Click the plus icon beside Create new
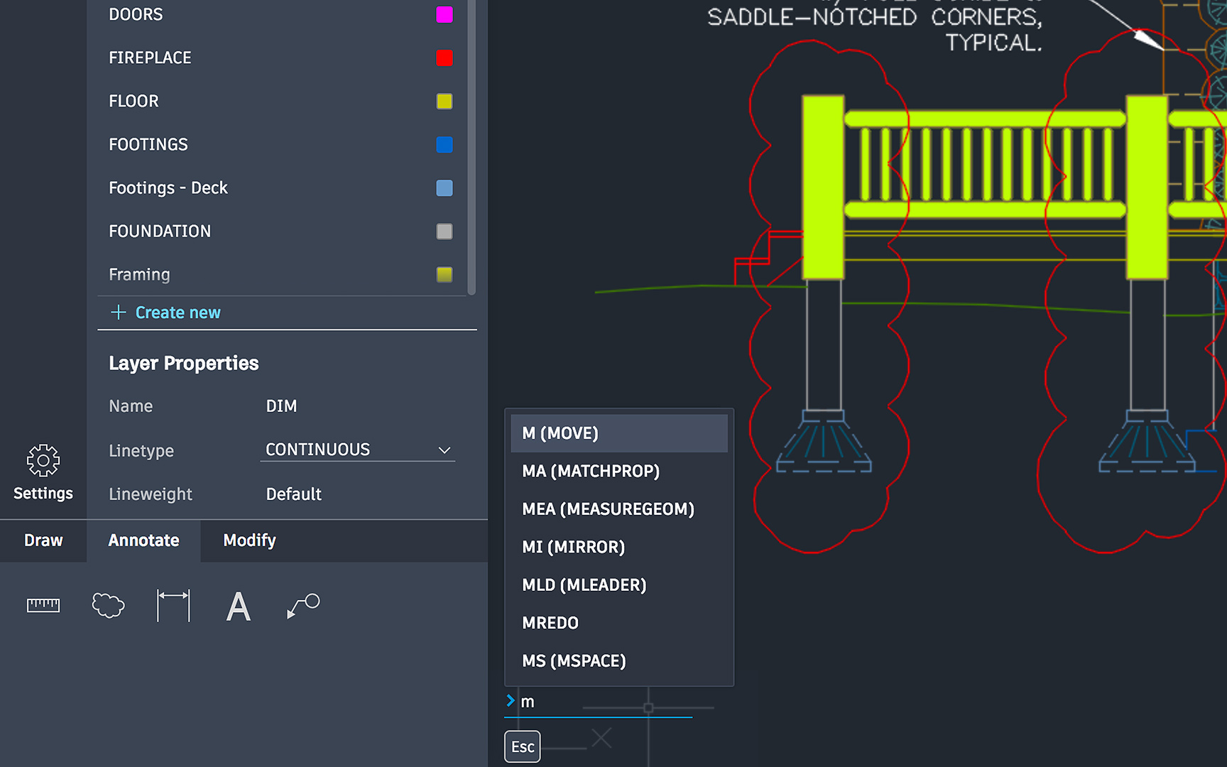The width and height of the screenshot is (1227, 767). click(x=119, y=312)
